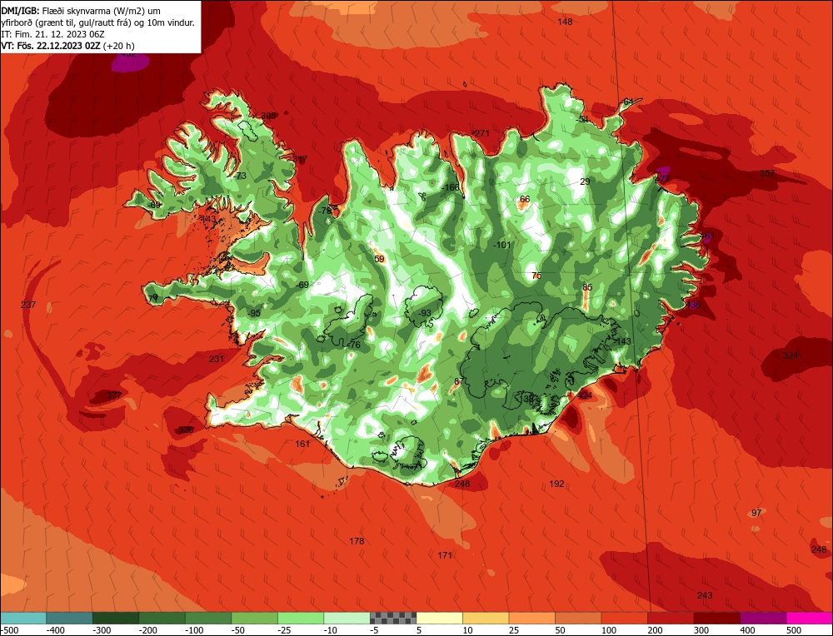Select the value -166 in north Iceland
Image resolution: width=833 pixels, height=636 pixels.
click(451, 186)
